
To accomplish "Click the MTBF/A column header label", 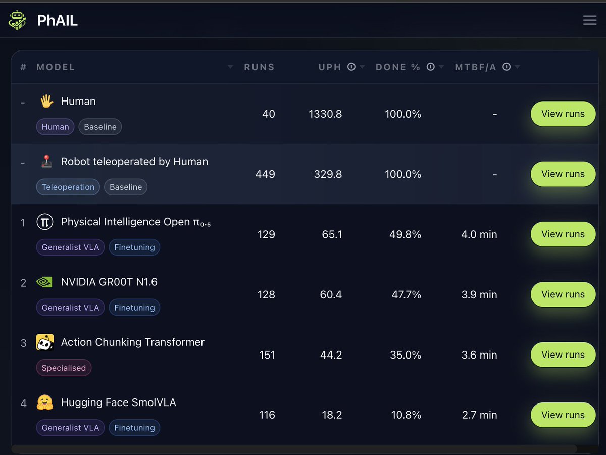I will 476,67.
